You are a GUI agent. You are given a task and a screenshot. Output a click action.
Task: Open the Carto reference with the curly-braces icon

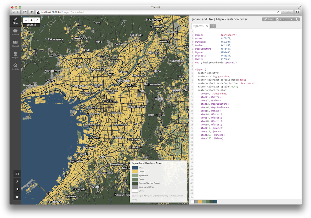click(17, 174)
